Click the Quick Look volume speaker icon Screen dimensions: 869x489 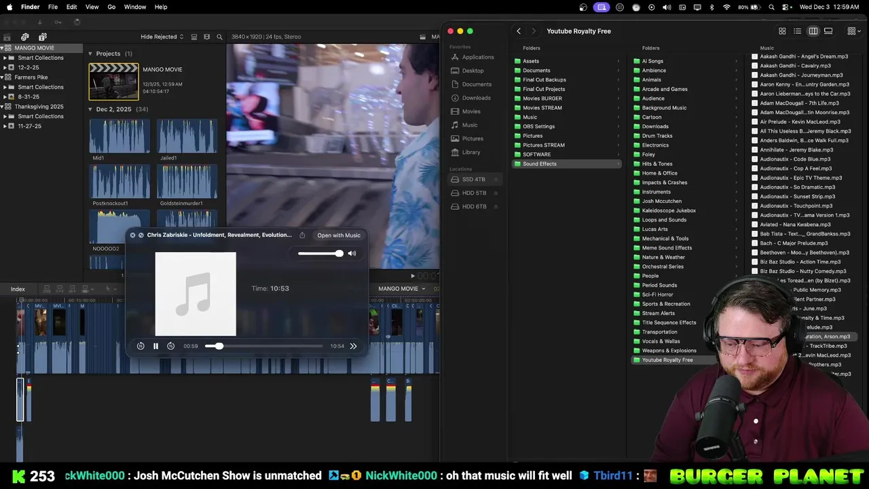point(352,253)
